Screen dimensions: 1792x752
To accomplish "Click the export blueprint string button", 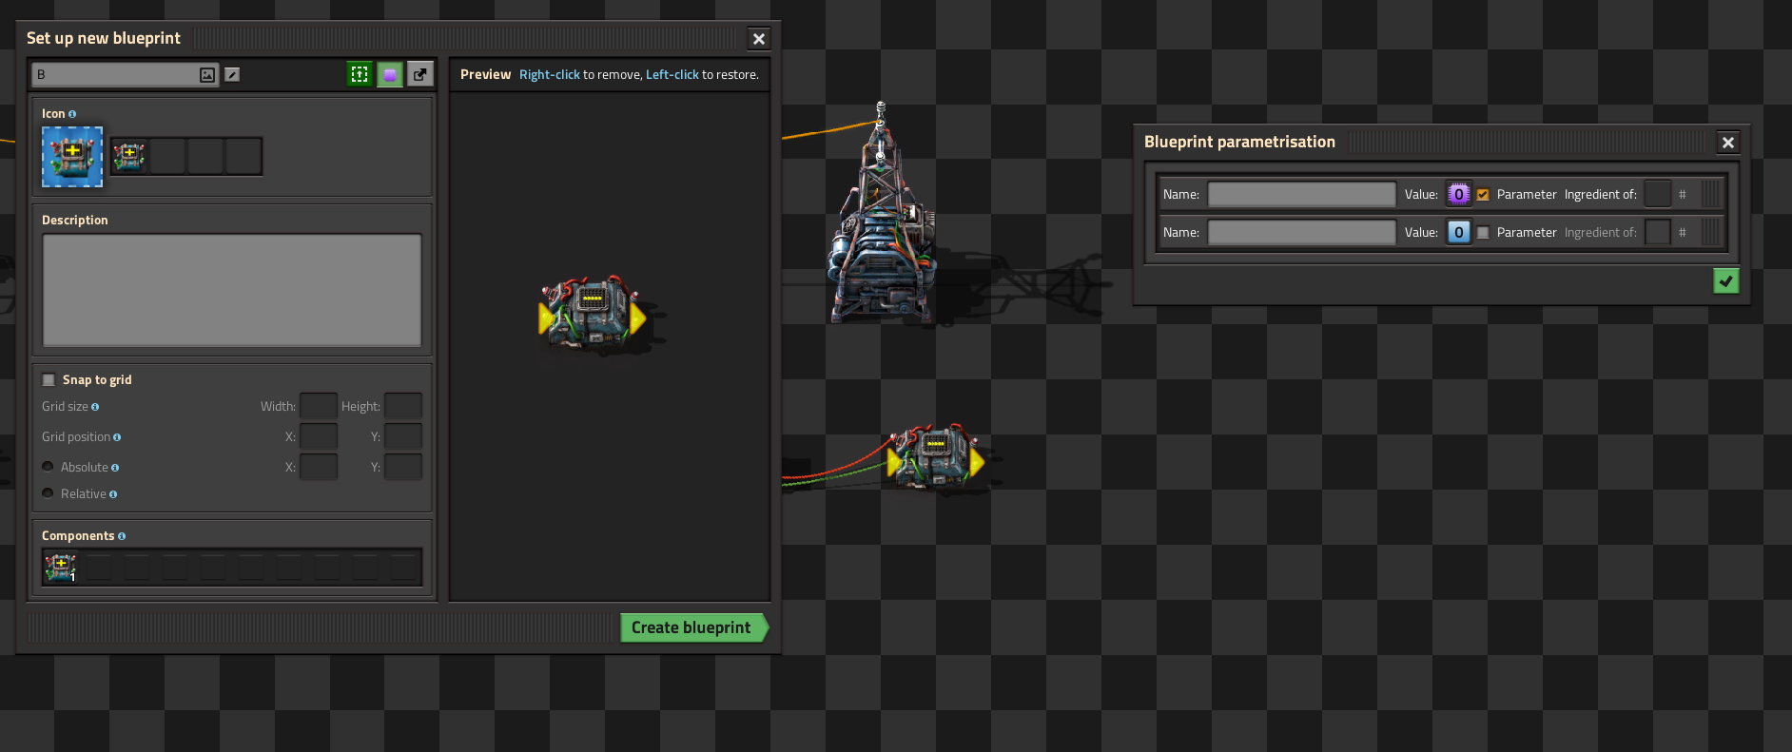I will click(420, 74).
